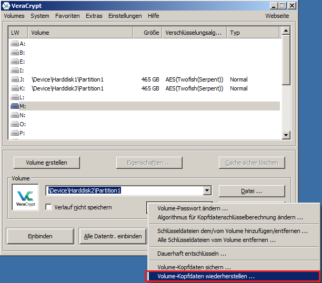Sort by LW column header
The height and width of the screenshot is (283, 322).
coord(18,33)
